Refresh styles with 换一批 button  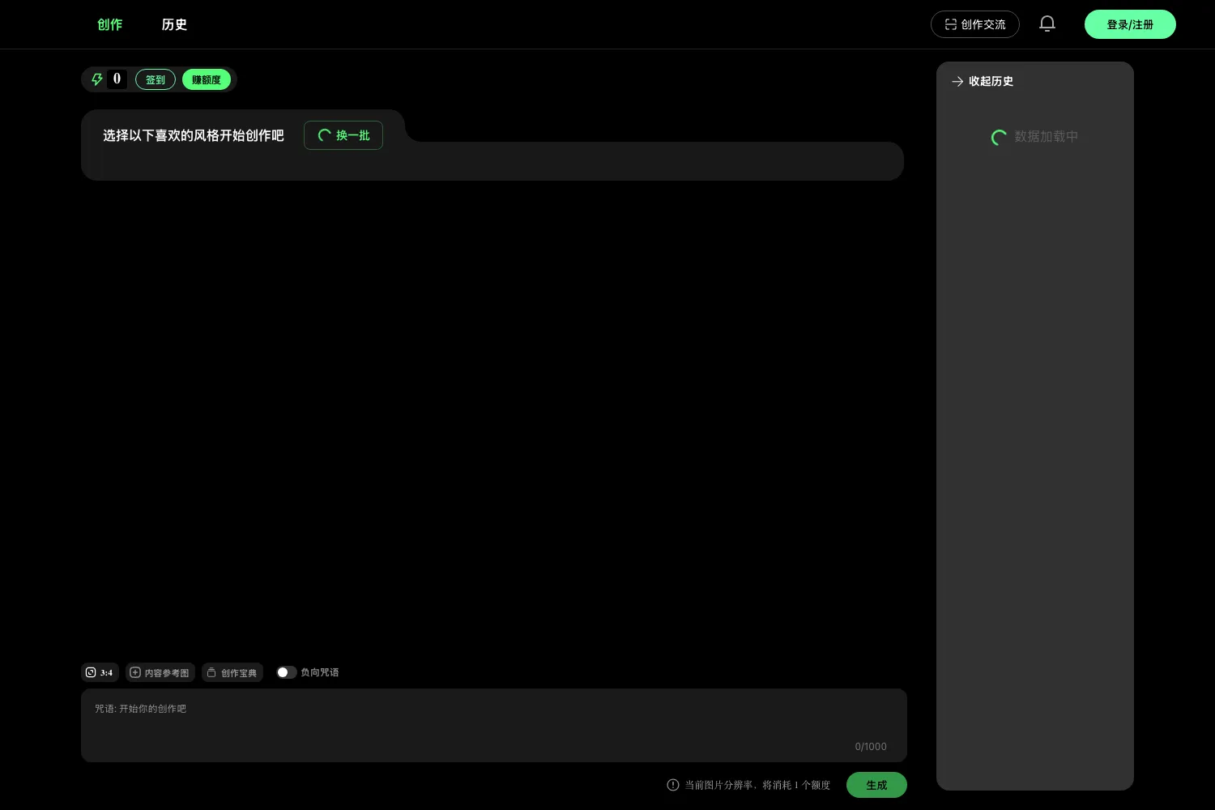pyautogui.click(x=343, y=135)
